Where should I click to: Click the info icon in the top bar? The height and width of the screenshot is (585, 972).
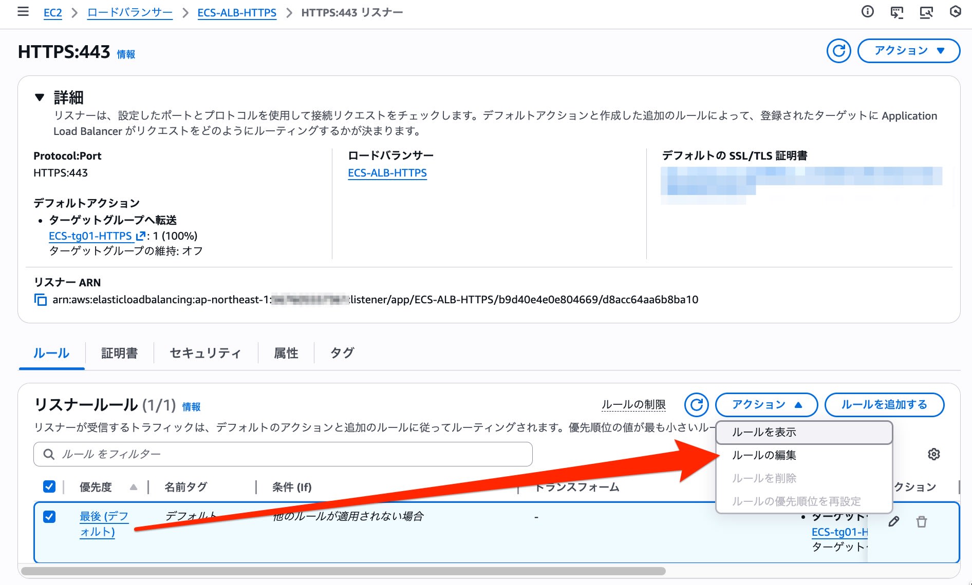867,12
